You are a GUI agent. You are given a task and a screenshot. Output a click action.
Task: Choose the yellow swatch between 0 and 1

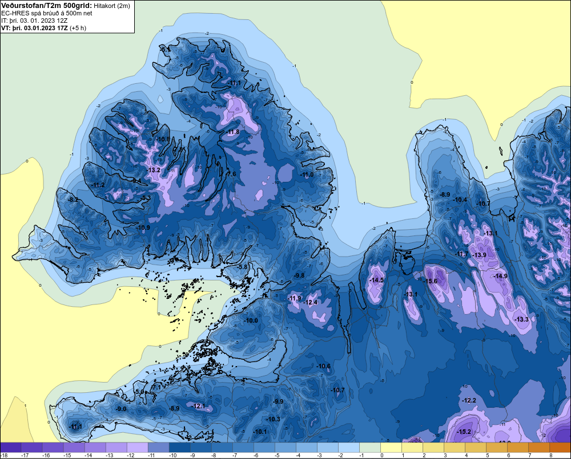[x=392, y=448]
